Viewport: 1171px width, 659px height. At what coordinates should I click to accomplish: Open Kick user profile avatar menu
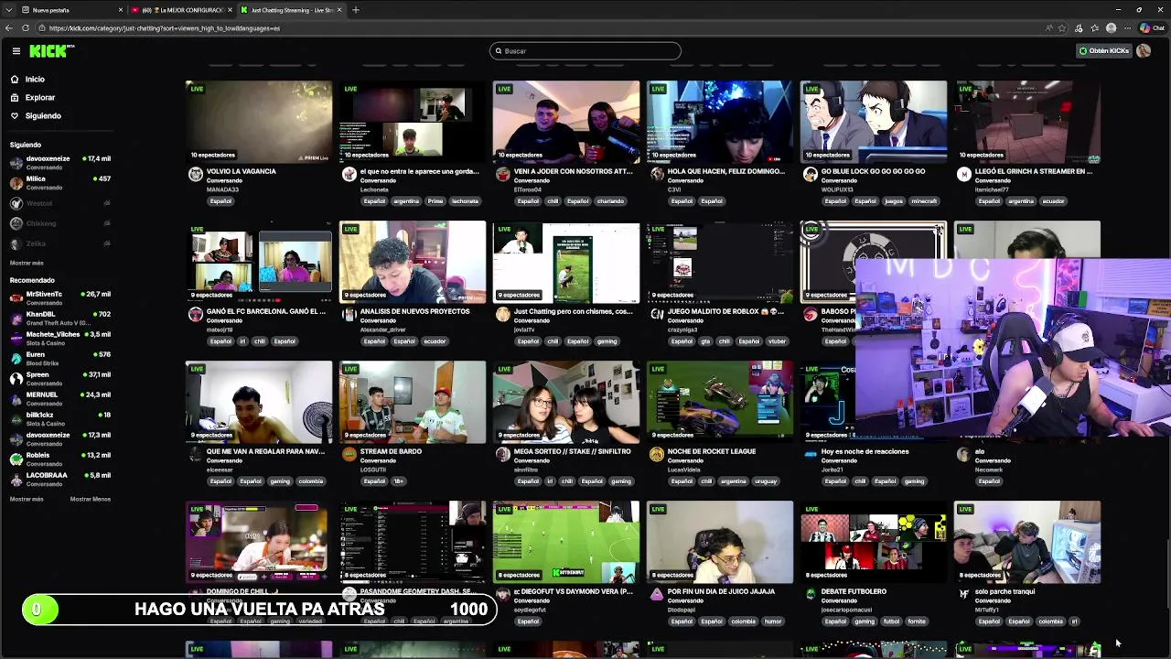coord(1144,51)
